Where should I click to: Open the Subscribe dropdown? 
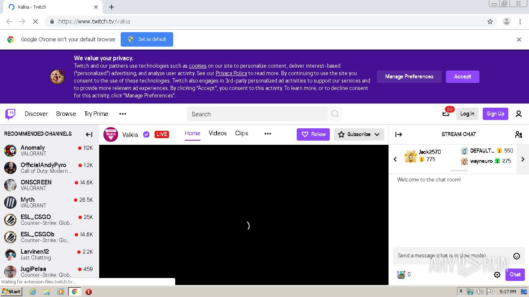click(359, 134)
